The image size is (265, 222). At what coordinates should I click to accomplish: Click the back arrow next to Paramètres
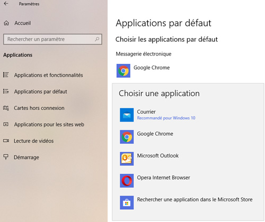[6, 4]
